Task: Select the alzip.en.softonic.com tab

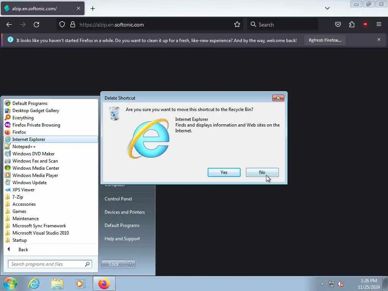Action: point(42,8)
